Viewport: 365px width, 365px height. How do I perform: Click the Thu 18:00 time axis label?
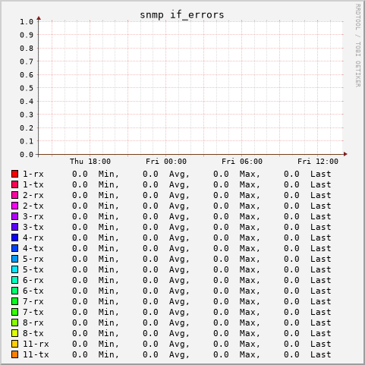90,162
